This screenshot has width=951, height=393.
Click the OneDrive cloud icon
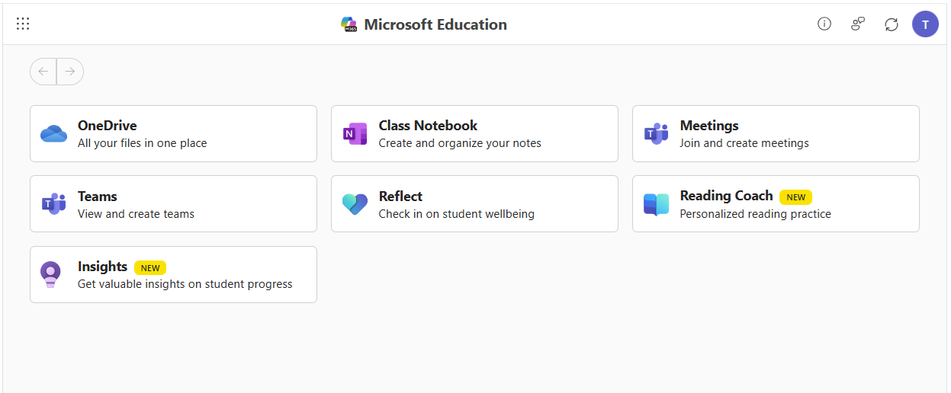coord(54,134)
